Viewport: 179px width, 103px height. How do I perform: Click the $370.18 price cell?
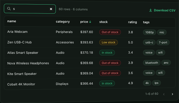86,53
